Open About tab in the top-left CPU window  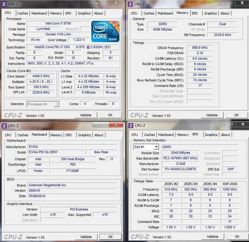point(99,14)
